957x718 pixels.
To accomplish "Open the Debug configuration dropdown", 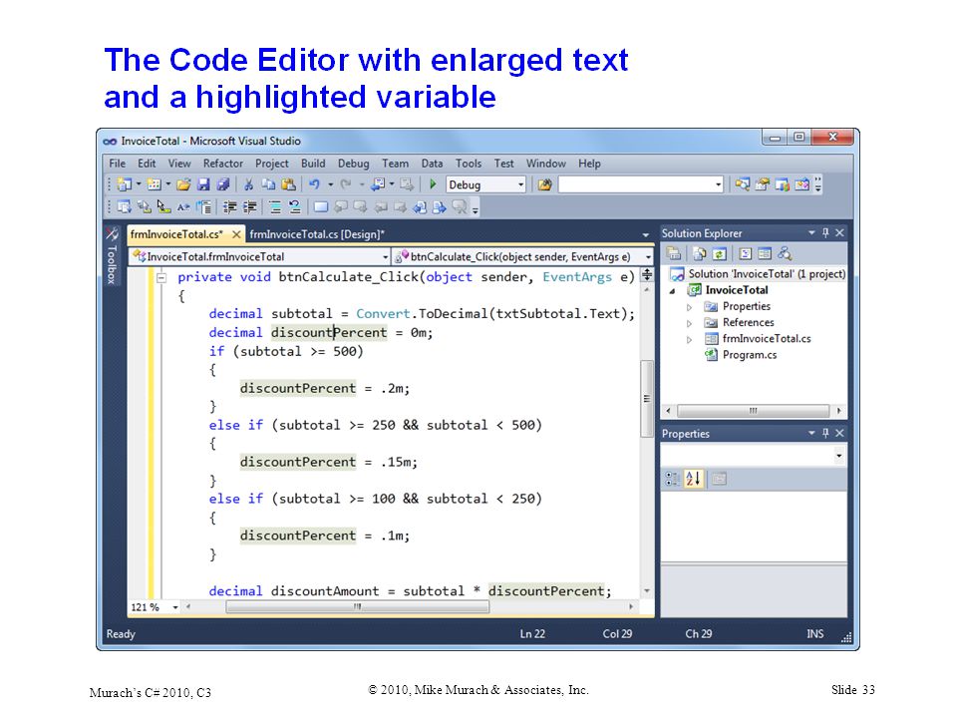I will coord(520,184).
